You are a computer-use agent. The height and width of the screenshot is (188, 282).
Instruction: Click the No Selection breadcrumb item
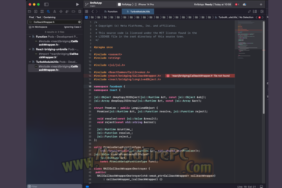[x=246, y=17]
